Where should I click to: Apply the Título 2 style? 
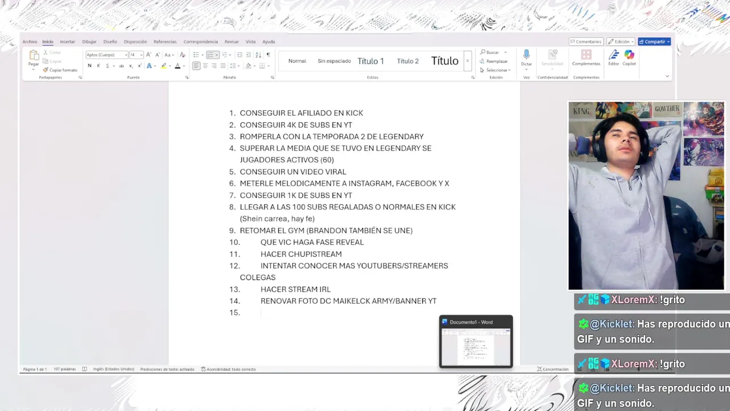(408, 61)
